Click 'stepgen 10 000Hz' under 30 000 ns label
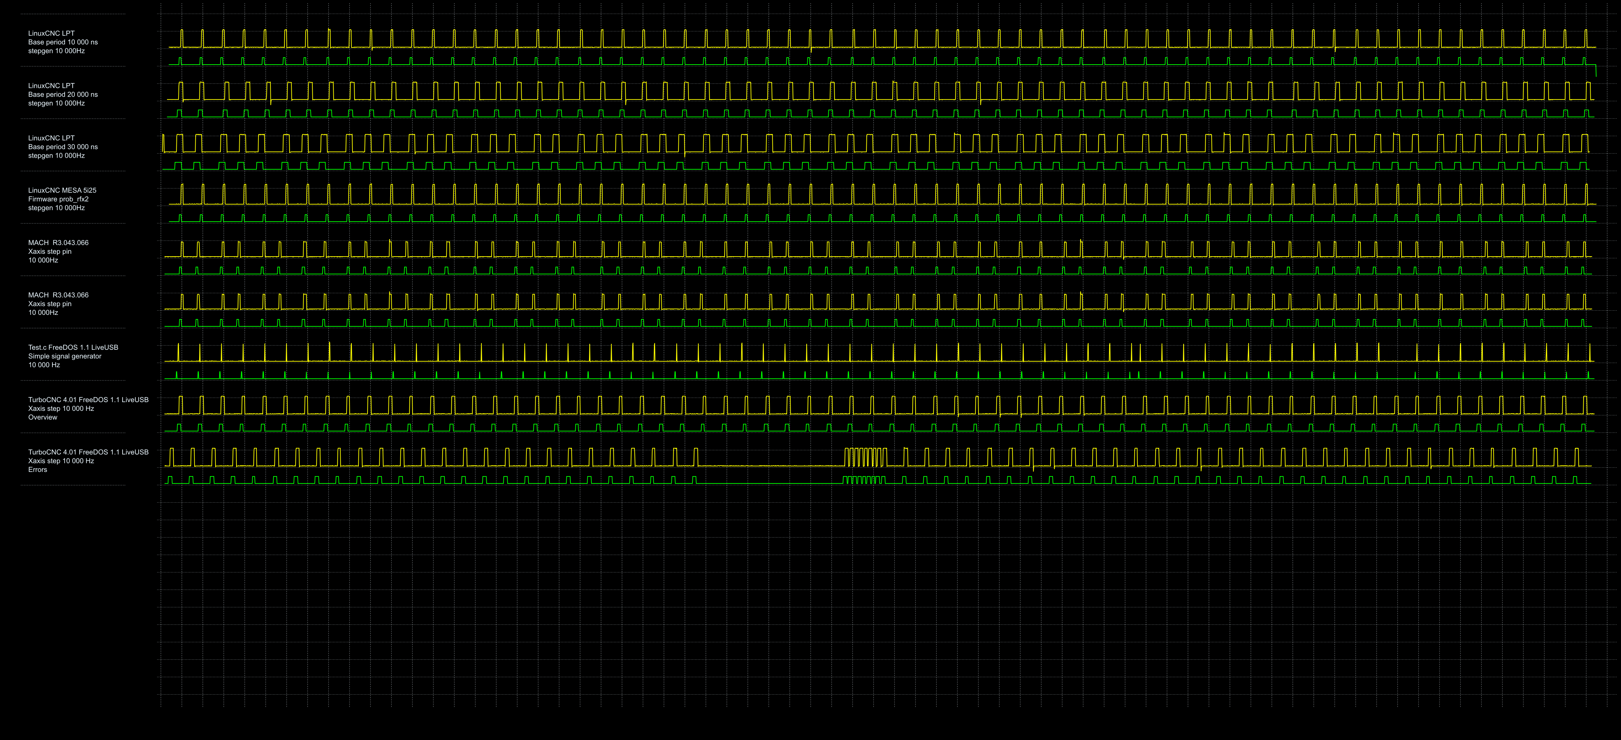 pos(56,155)
